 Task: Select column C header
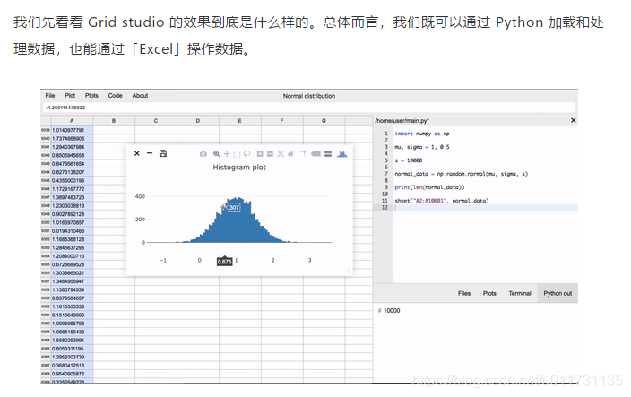tap(156, 121)
